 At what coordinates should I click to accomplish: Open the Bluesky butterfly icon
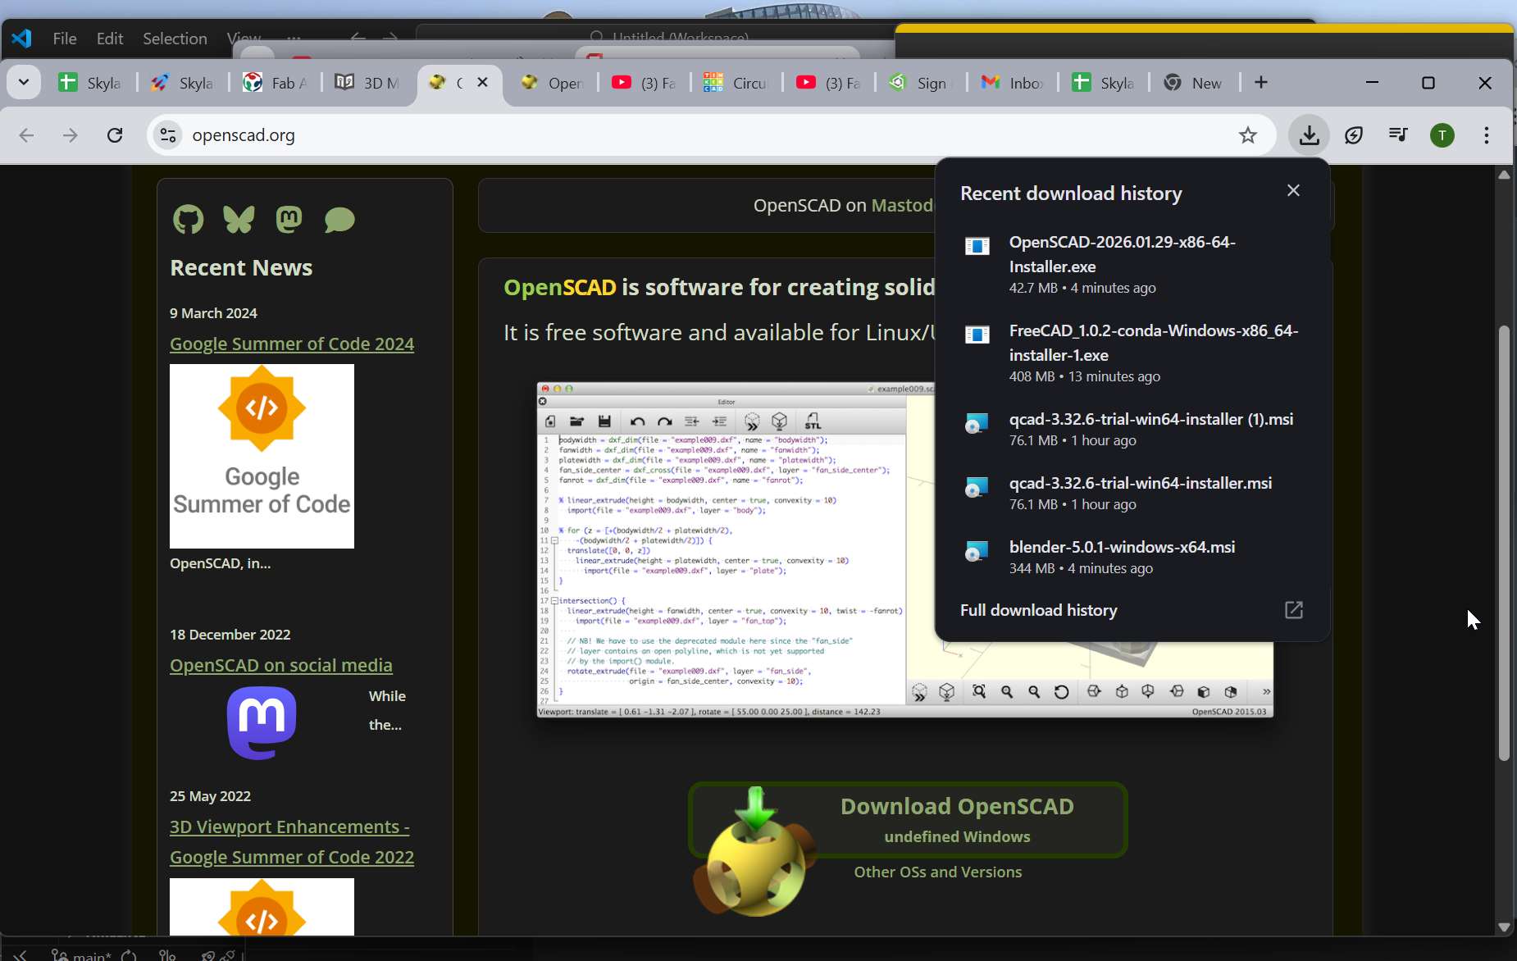coord(239,219)
